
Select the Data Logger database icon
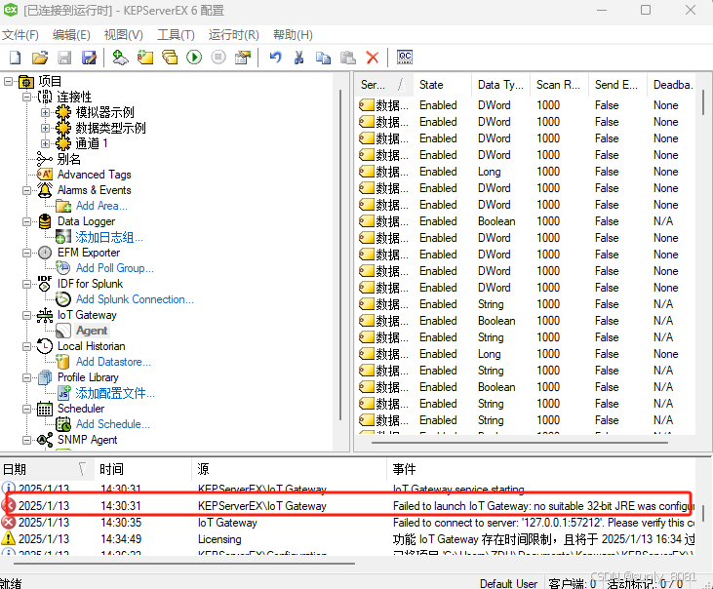[x=45, y=221]
